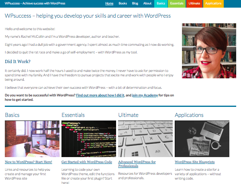Open 'New to WordPress? Start Here!' link
This screenshot has height=184, width=241.
[x=29, y=162]
